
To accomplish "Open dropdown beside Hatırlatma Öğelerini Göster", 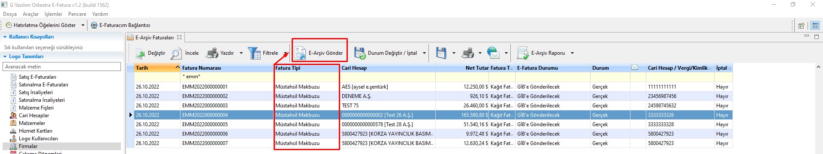I will coord(83,25).
